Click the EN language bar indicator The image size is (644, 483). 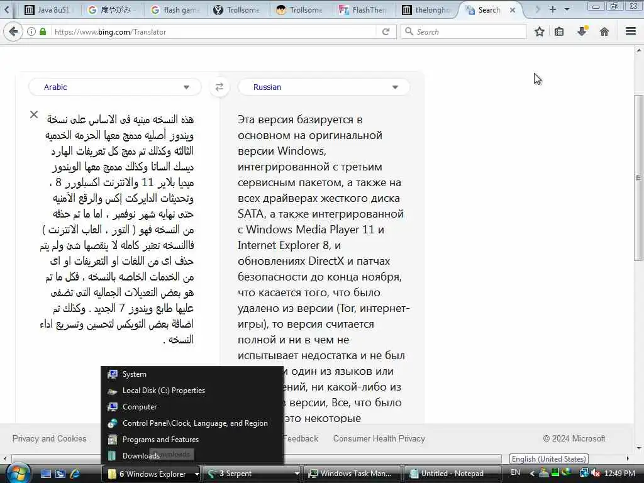click(x=515, y=472)
